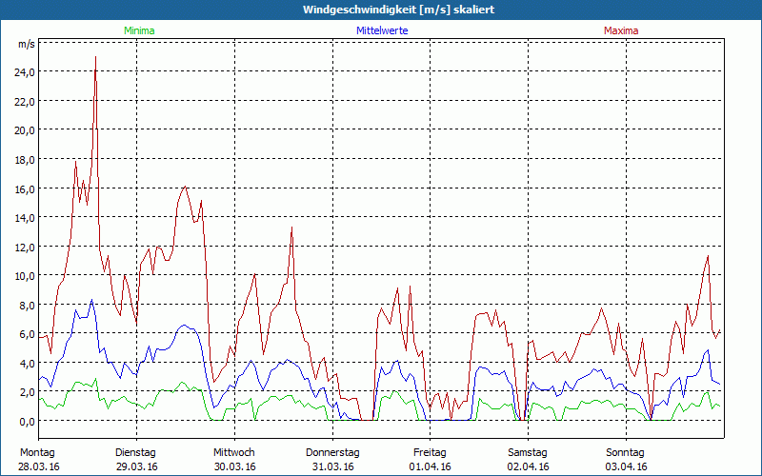762x476 pixels.
Task: Click the Mittwoch day label
Action: 233,453
